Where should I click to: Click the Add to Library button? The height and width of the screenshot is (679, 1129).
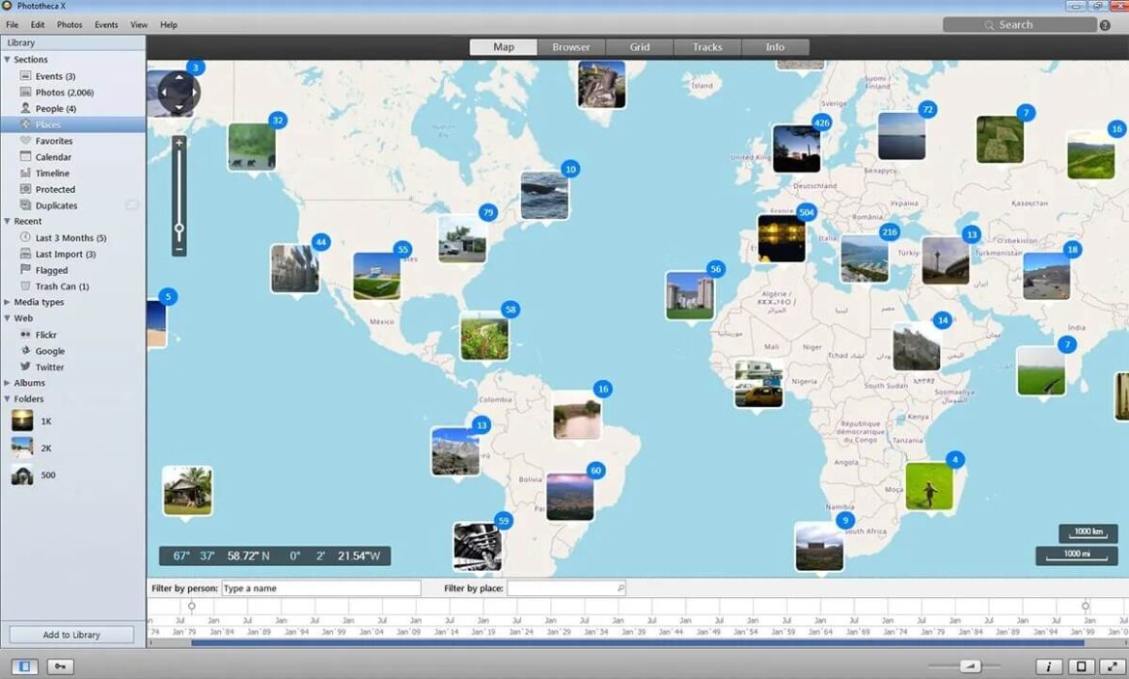point(71,635)
